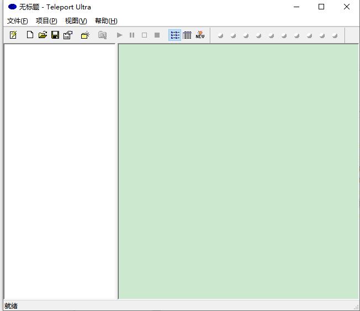Open the 文件(F) menu
This screenshot has height=311, width=360.
point(18,21)
